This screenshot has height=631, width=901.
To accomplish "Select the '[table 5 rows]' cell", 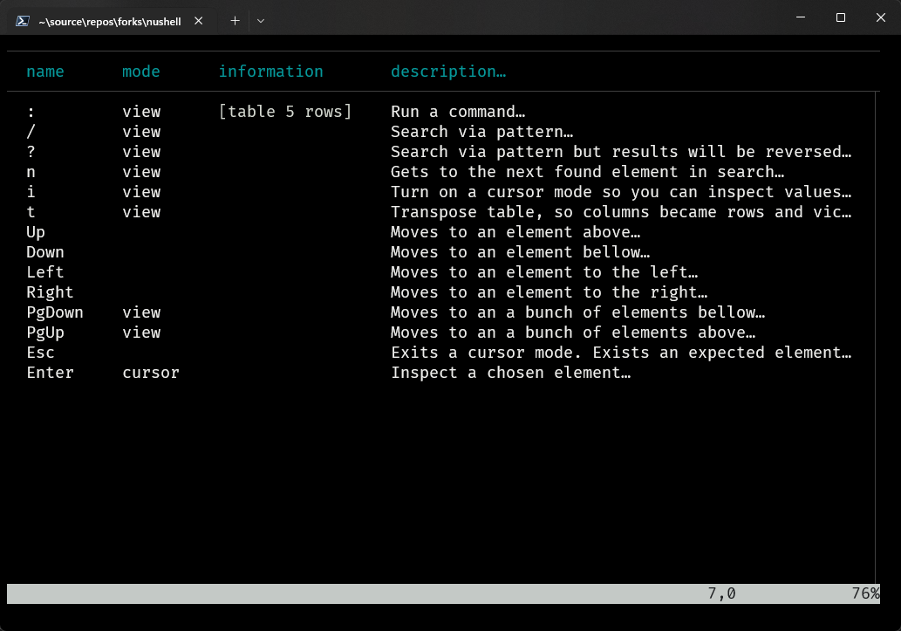I will pos(285,112).
